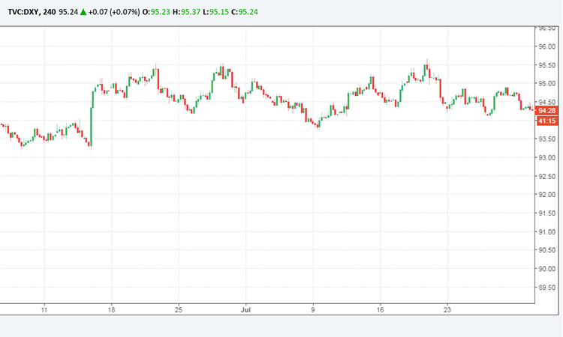Viewport: 563px width, 337px height.
Task: Click the 96.00 price axis label
Action: click(x=547, y=46)
